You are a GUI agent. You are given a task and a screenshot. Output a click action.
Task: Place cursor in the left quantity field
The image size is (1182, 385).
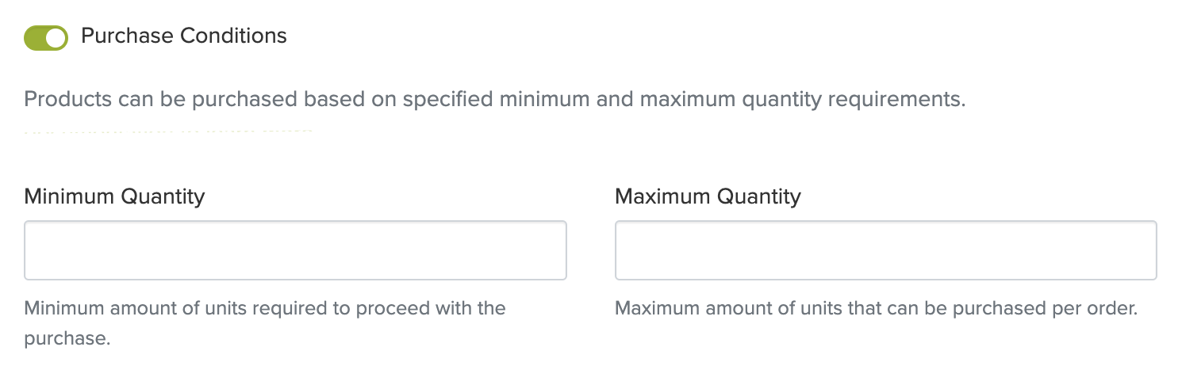point(295,250)
